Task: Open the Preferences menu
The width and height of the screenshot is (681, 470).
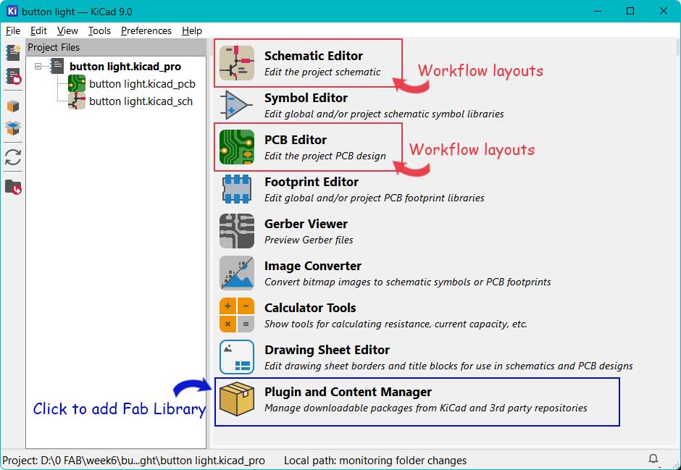Action: click(146, 31)
